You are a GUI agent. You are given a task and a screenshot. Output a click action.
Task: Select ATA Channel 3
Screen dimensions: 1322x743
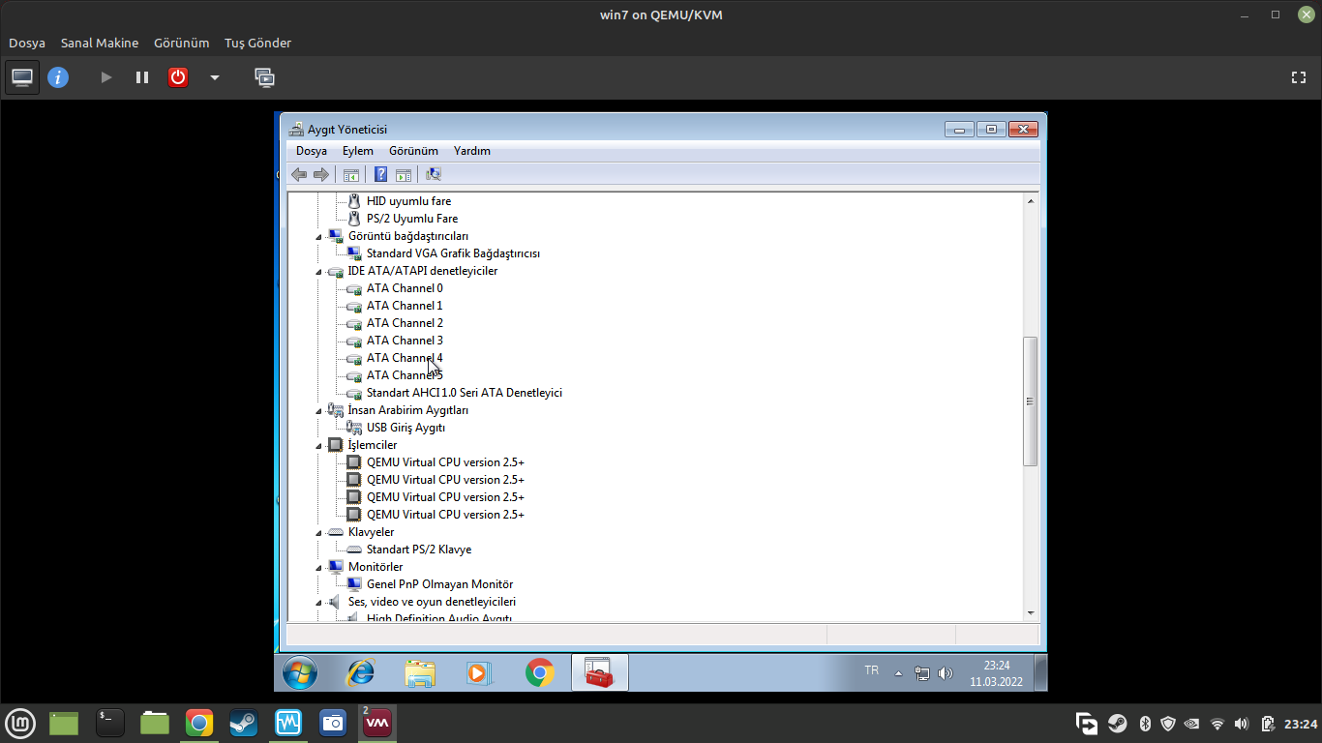tap(405, 341)
